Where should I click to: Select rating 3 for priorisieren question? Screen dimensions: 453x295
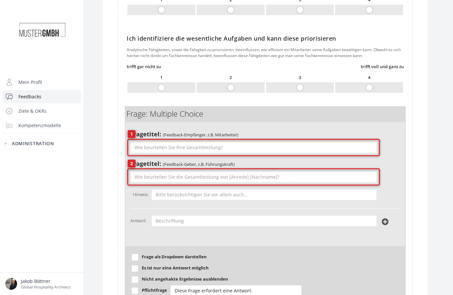click(x=300, y=88)
